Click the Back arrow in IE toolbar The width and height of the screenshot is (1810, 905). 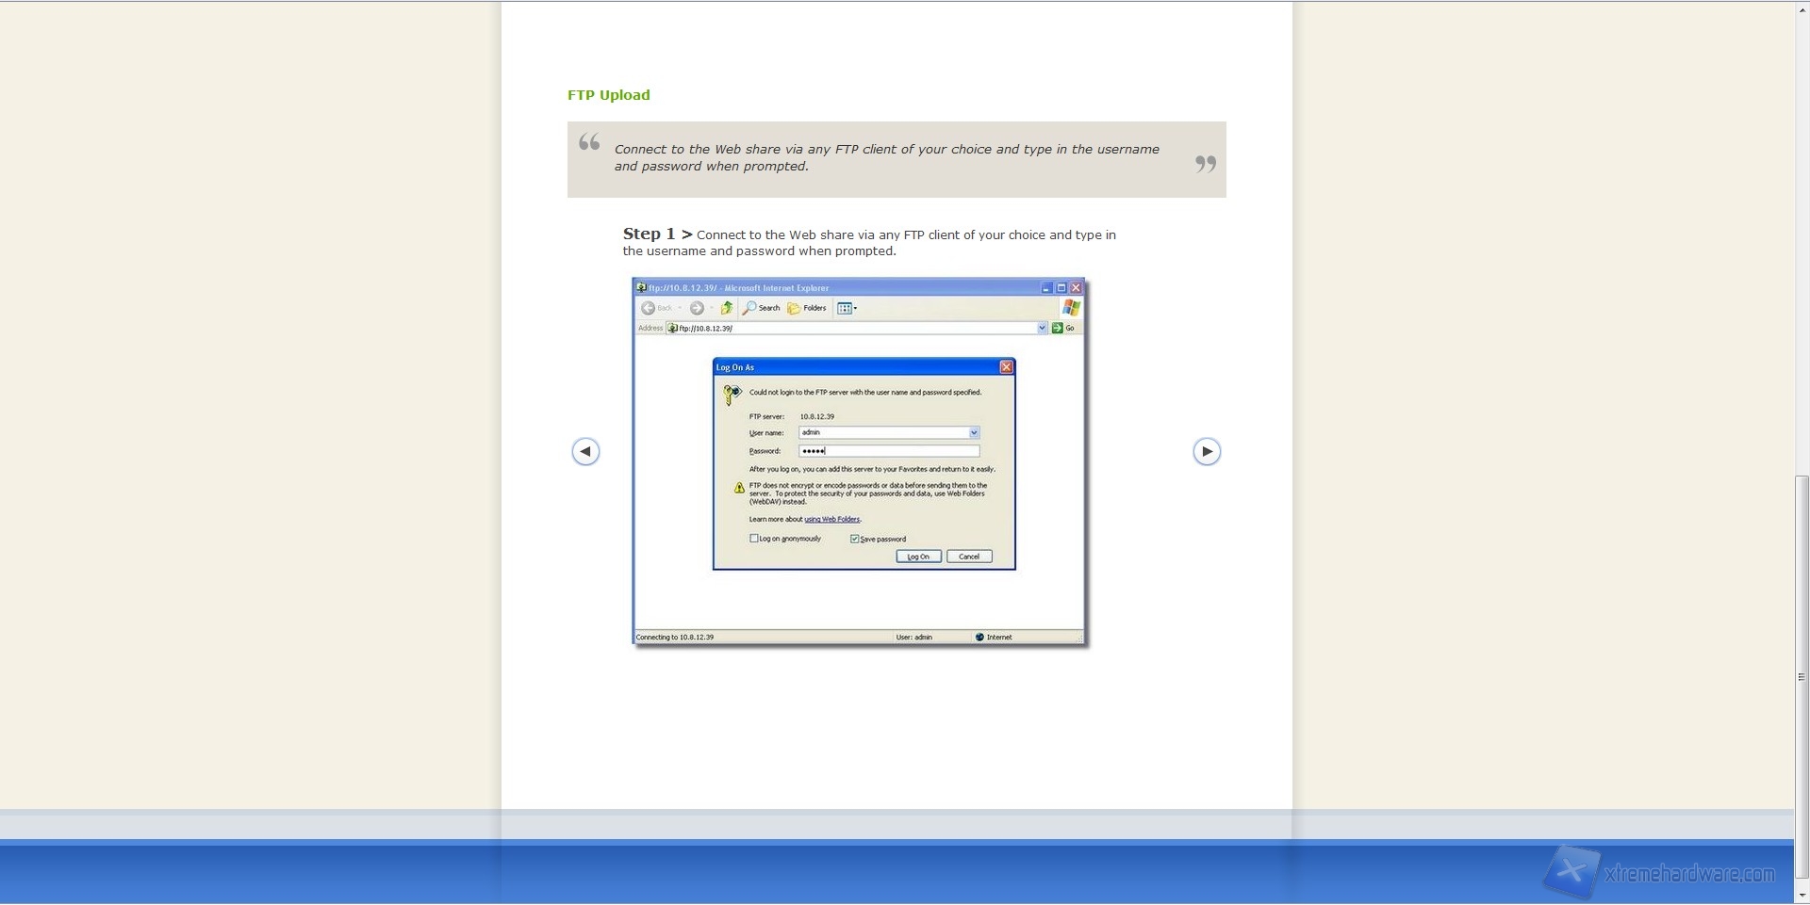point(649,308)
